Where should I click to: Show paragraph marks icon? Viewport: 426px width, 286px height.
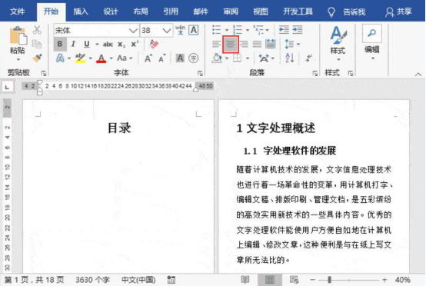pyautogui.click(x=308, y=58)
